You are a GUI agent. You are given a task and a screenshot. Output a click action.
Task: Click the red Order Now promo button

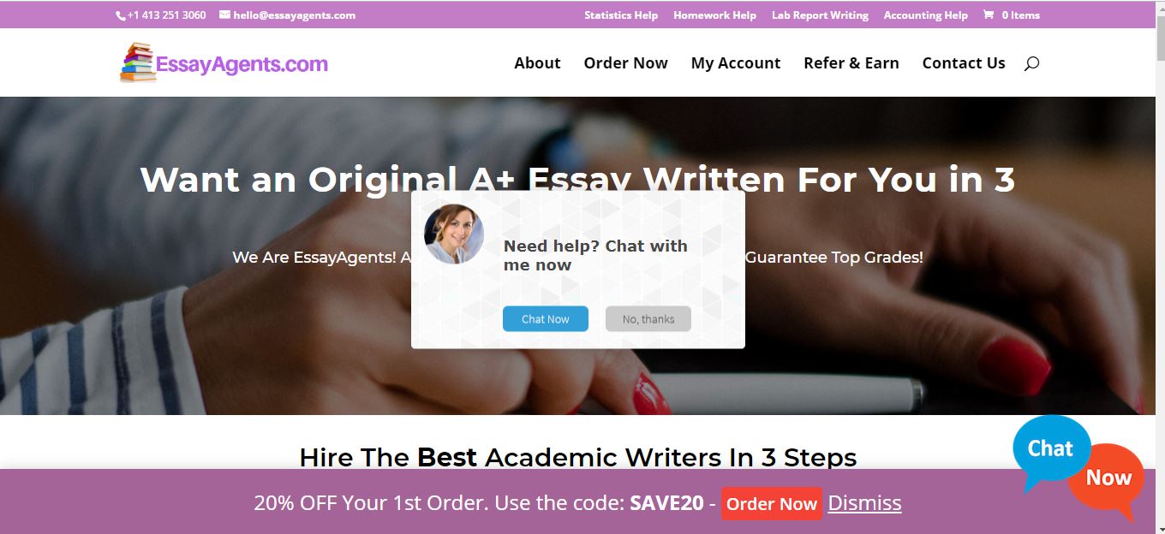coord(772,503)
